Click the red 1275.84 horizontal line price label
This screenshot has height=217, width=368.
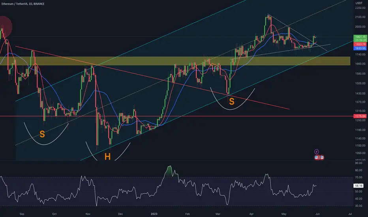click(x=360, y=116)
